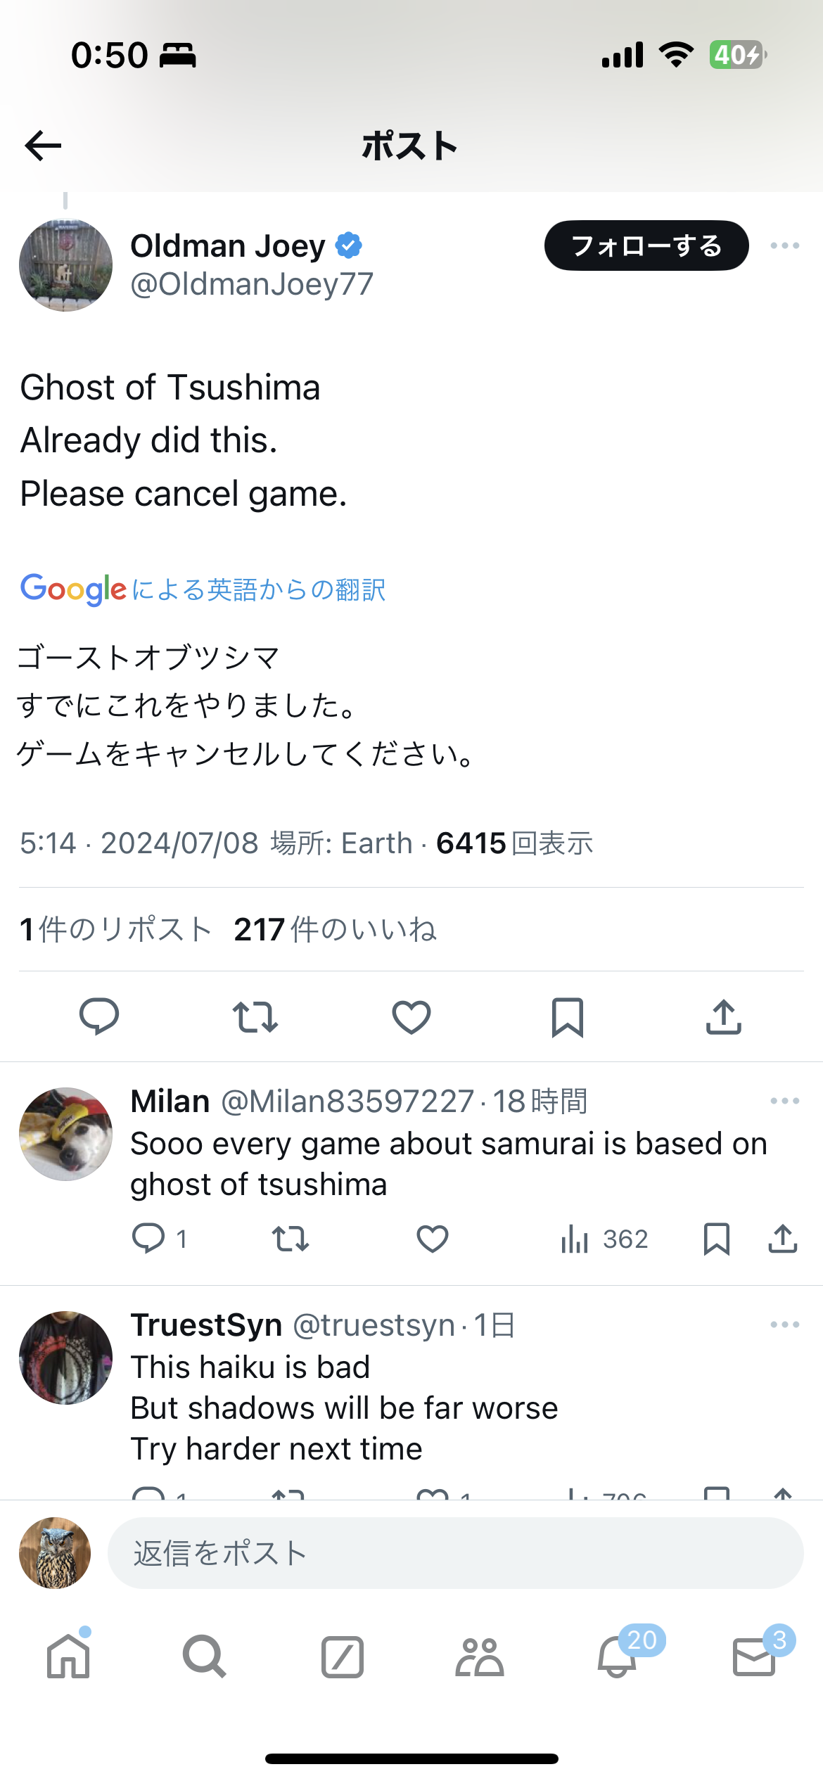The width and height of the screenshot is (823, 1781).
Task: Tap the back arrow in the header
Action: point(43,146)
